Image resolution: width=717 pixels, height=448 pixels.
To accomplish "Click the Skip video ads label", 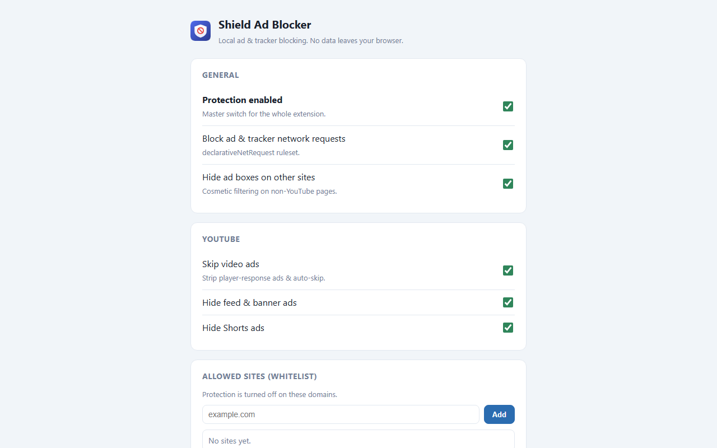I will click(x=231, y=264).
